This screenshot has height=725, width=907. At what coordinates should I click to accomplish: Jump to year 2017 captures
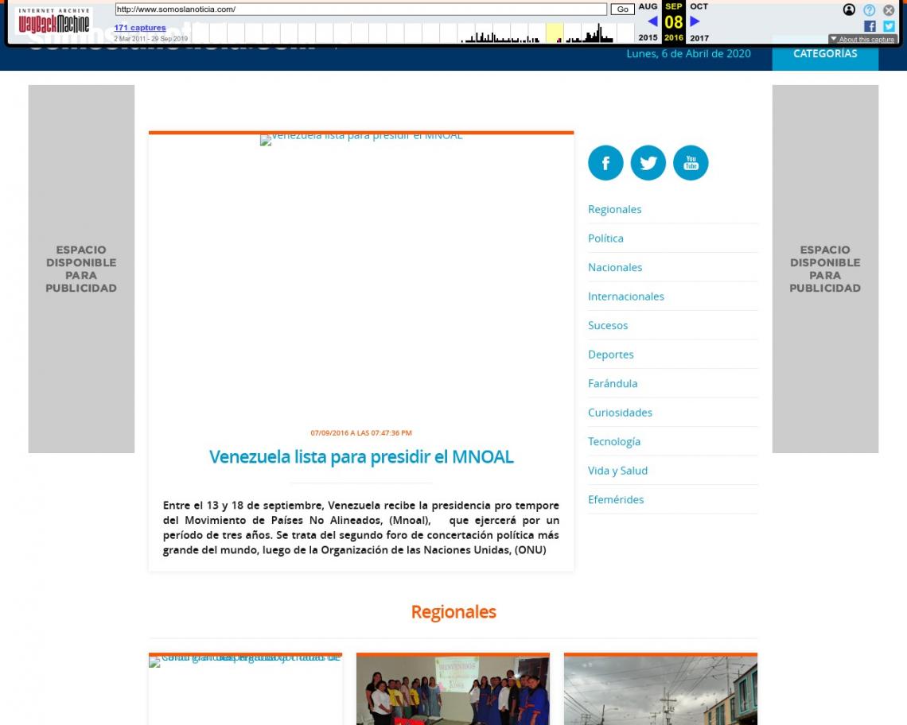coord(699,37)
